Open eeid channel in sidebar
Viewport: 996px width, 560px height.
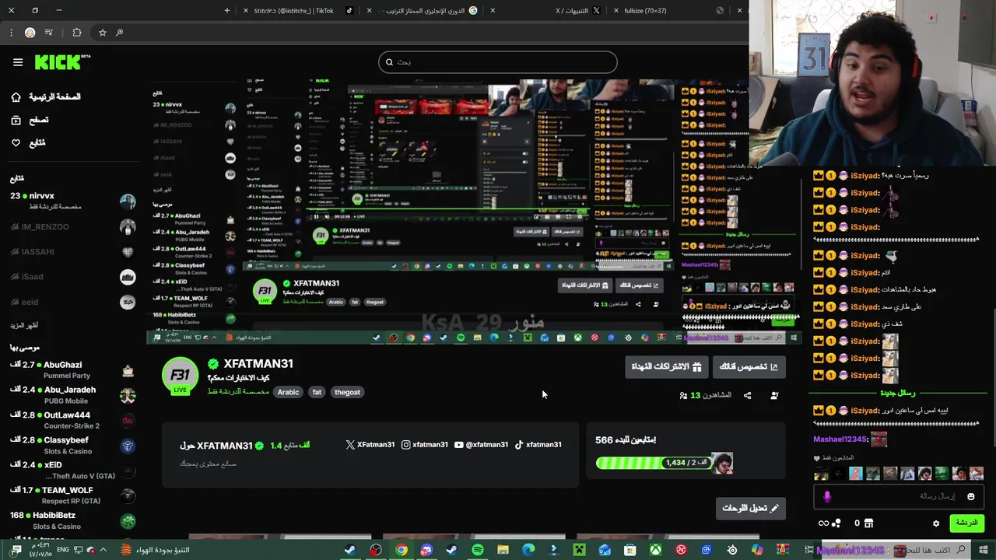click(72, 302)
